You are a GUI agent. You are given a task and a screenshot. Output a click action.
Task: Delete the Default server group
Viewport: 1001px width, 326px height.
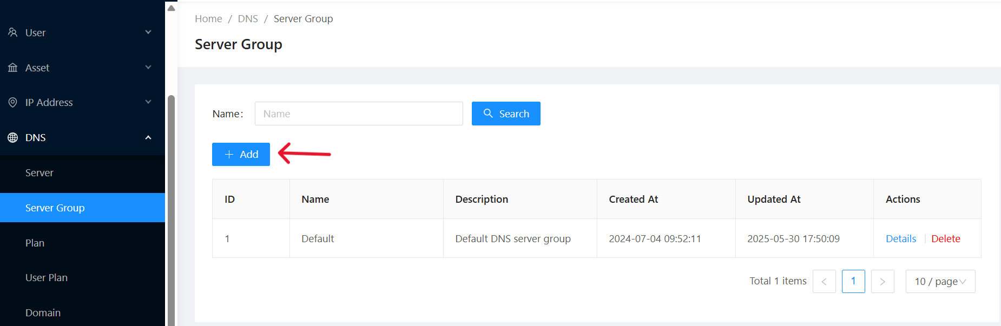tap(945, 239)
